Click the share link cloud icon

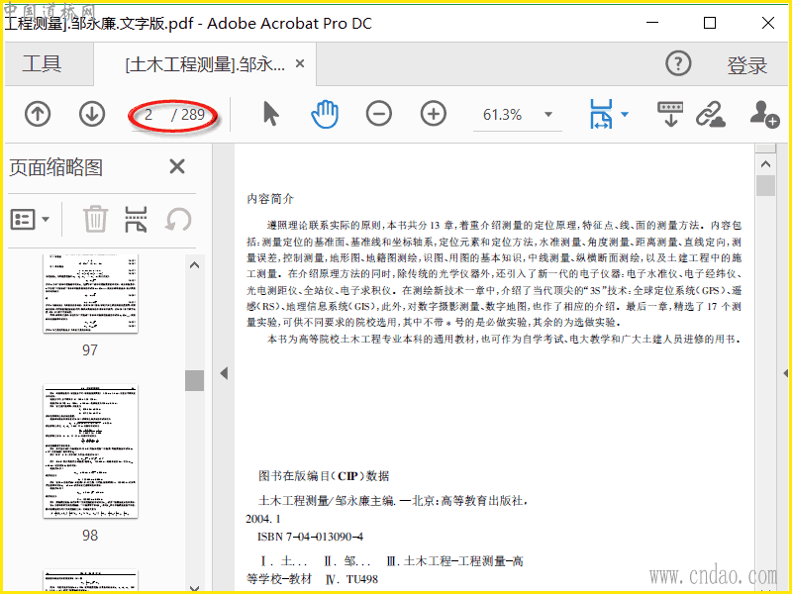pyautogui.click(x=711, y=114)
